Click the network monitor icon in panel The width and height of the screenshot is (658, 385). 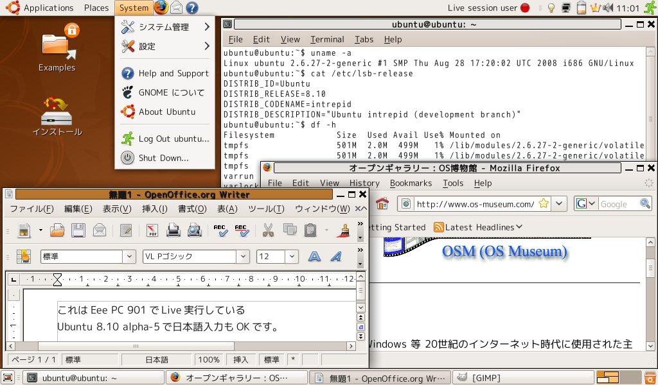pos(566,8)
